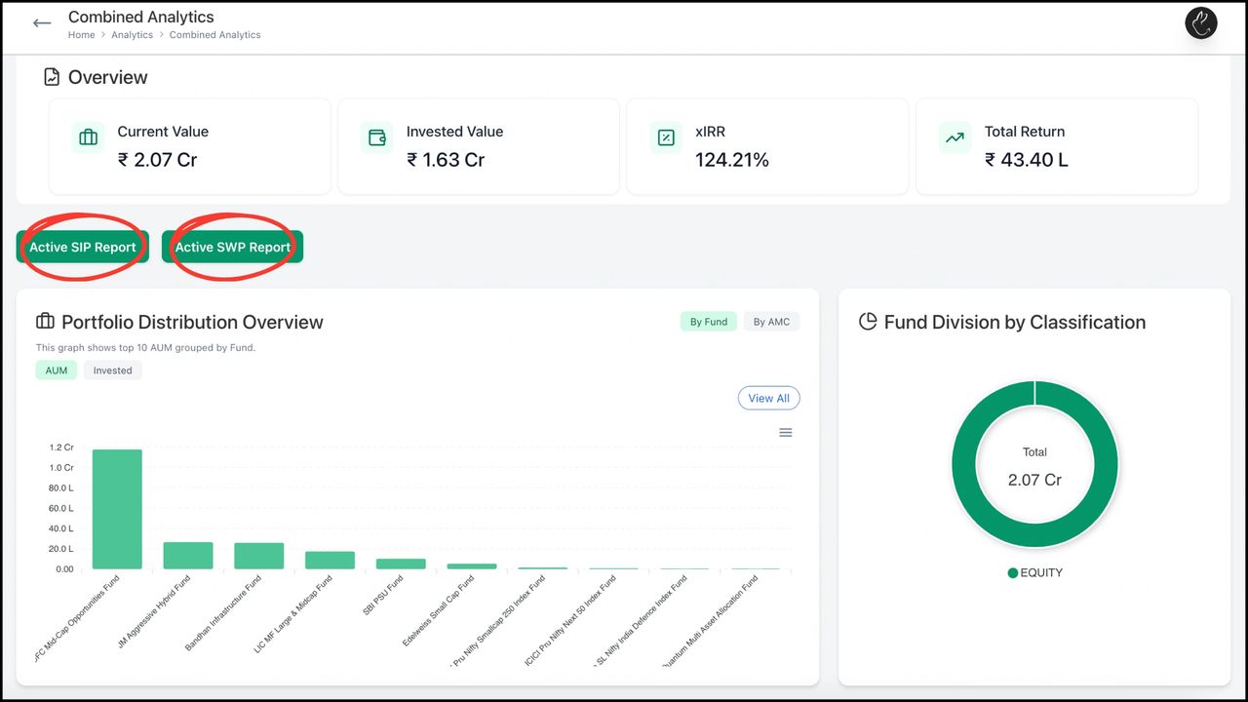Switch the chart to Invested view
Screen dimensions: 1248x702
pyautogui.click(x=112, y=370)
